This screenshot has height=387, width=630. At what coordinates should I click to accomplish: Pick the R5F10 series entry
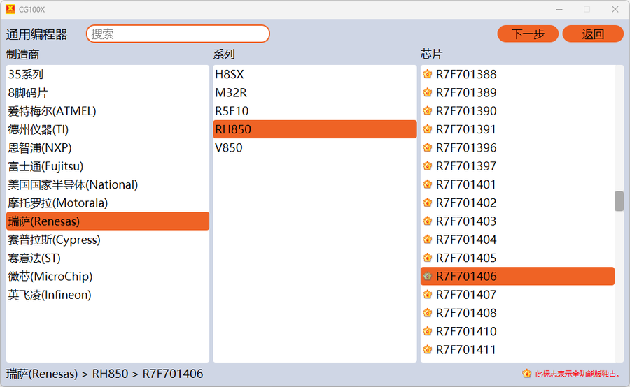232,111
